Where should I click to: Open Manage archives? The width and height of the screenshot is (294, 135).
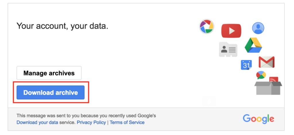click(49, 73)
